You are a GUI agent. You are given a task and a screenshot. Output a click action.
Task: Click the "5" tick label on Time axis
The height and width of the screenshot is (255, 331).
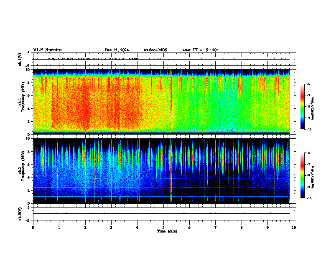tap(163, 227)
